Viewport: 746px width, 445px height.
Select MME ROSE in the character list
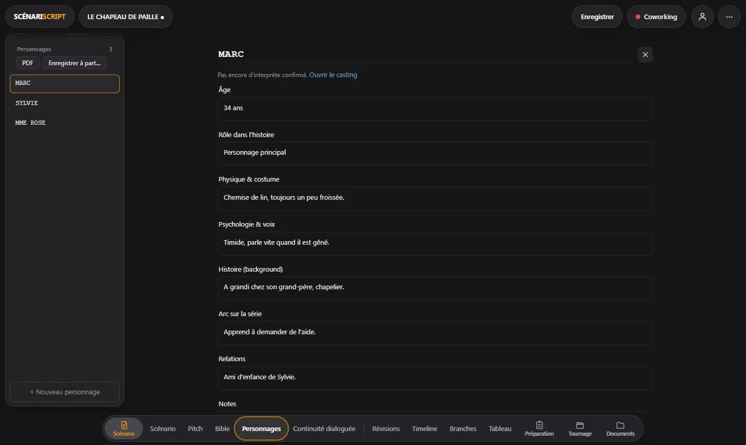[65, 123]
